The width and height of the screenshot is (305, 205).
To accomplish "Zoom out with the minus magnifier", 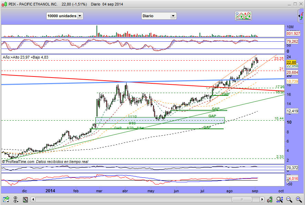I will (x=289, y=199).
